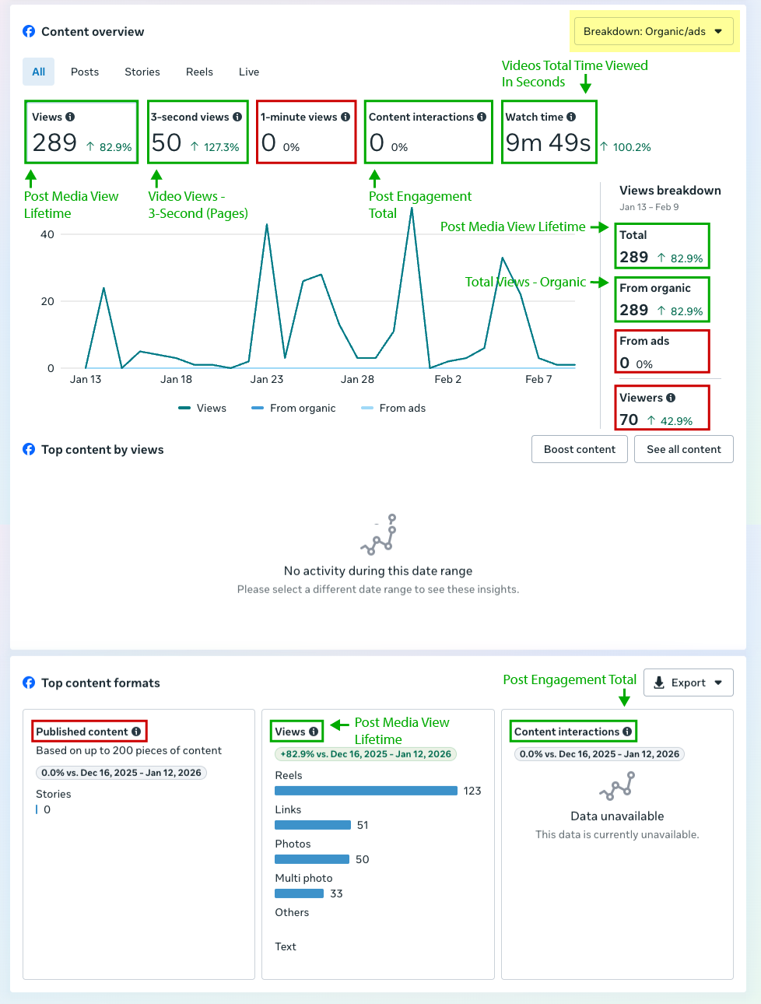Open the Stories tab
The image size is (761, 1004).
[142, 72]
